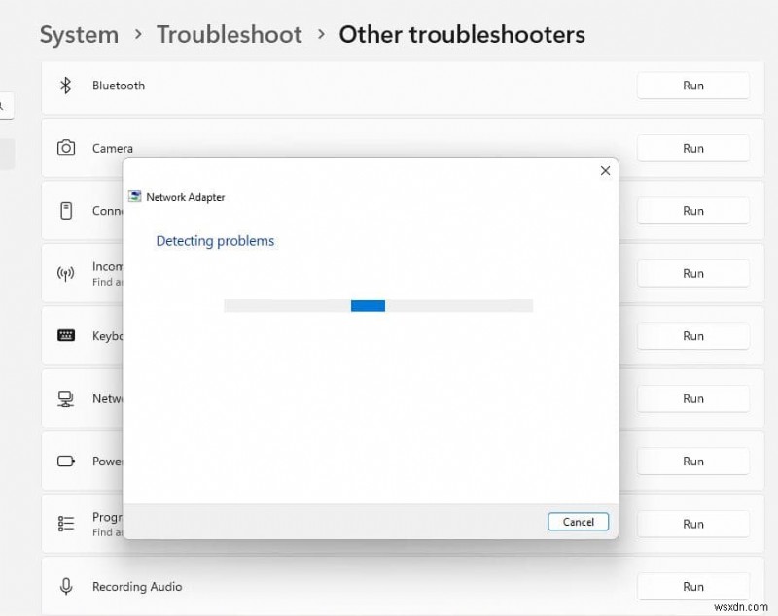This screenshot has width=778, height=616.
Task: Click the Program Compatibility list icon
Action: click(x=66, y=524)
